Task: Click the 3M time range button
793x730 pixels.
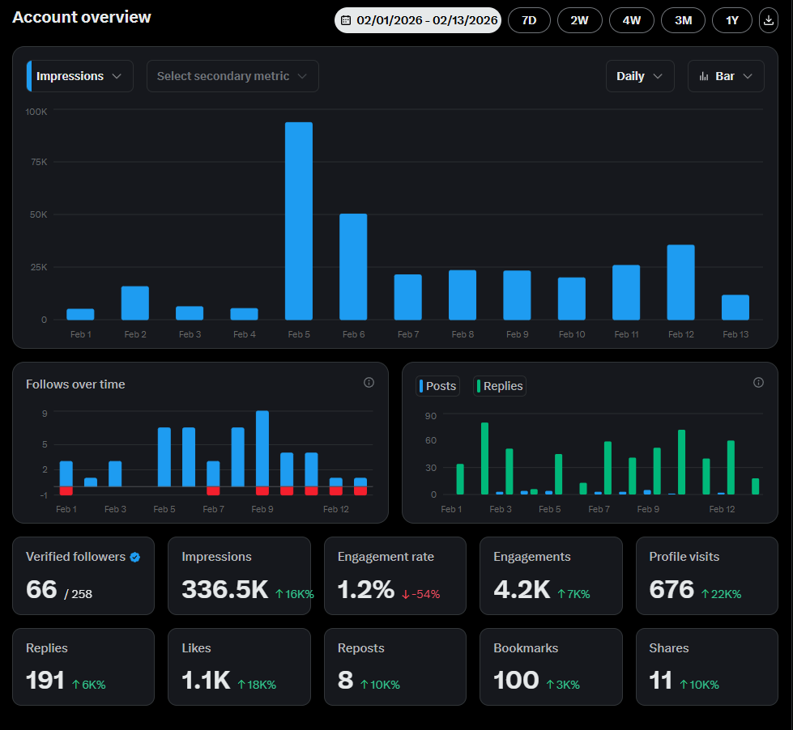Action: [x=683, y=20]
